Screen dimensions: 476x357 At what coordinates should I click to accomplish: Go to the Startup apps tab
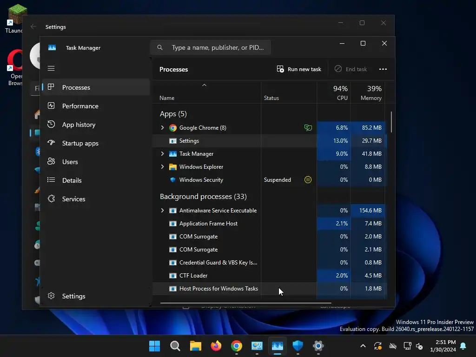(96, 143)
